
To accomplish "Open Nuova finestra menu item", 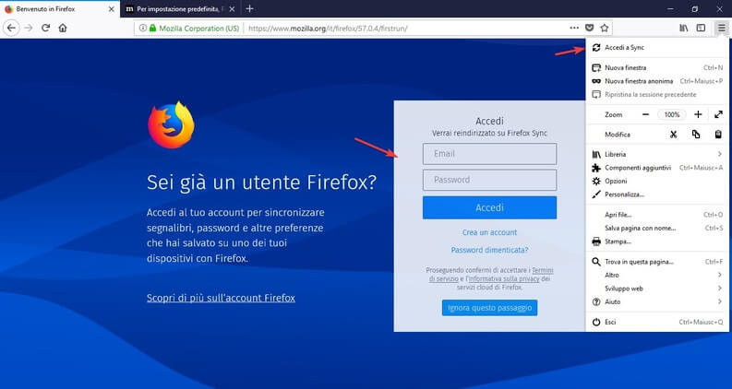I will tap(657, 67).
